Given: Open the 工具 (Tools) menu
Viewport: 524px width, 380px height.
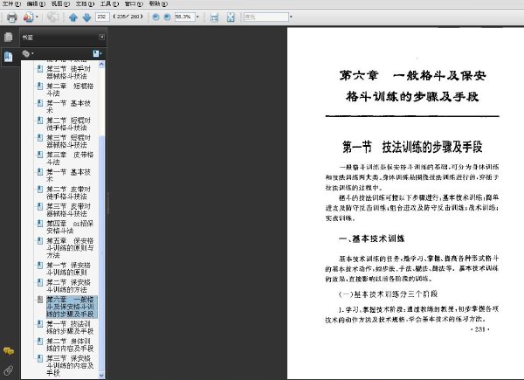Looking at the screenshot, I should [110, 3].
